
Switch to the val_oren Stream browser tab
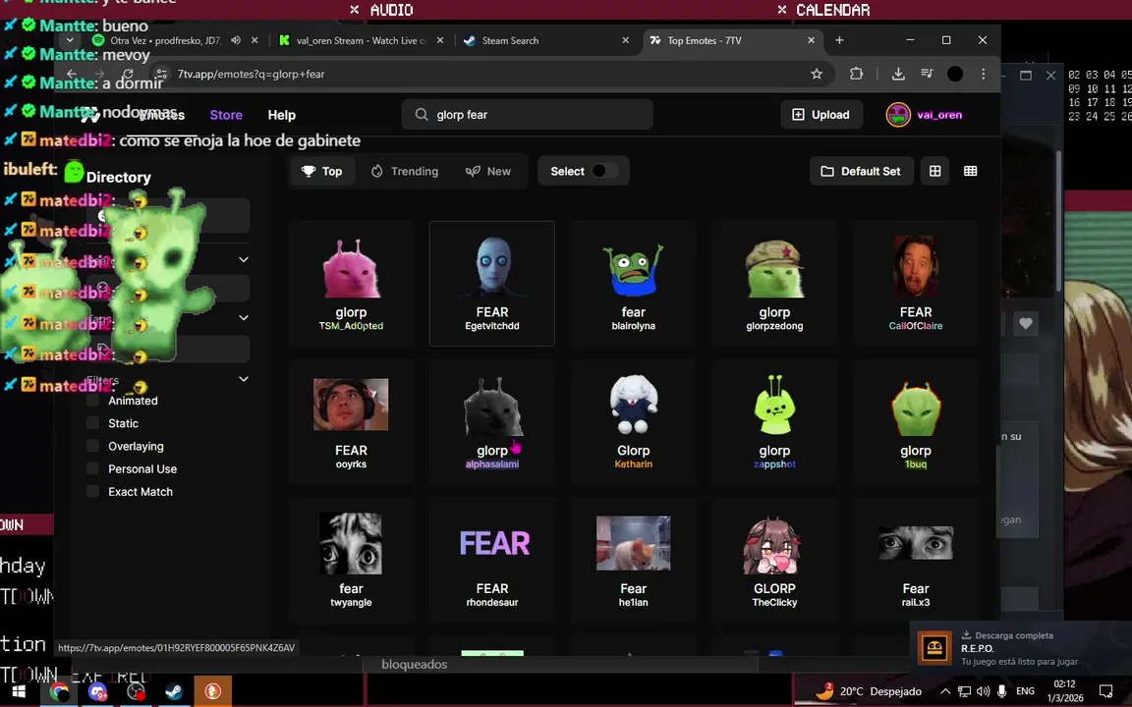tap(361, 40)
